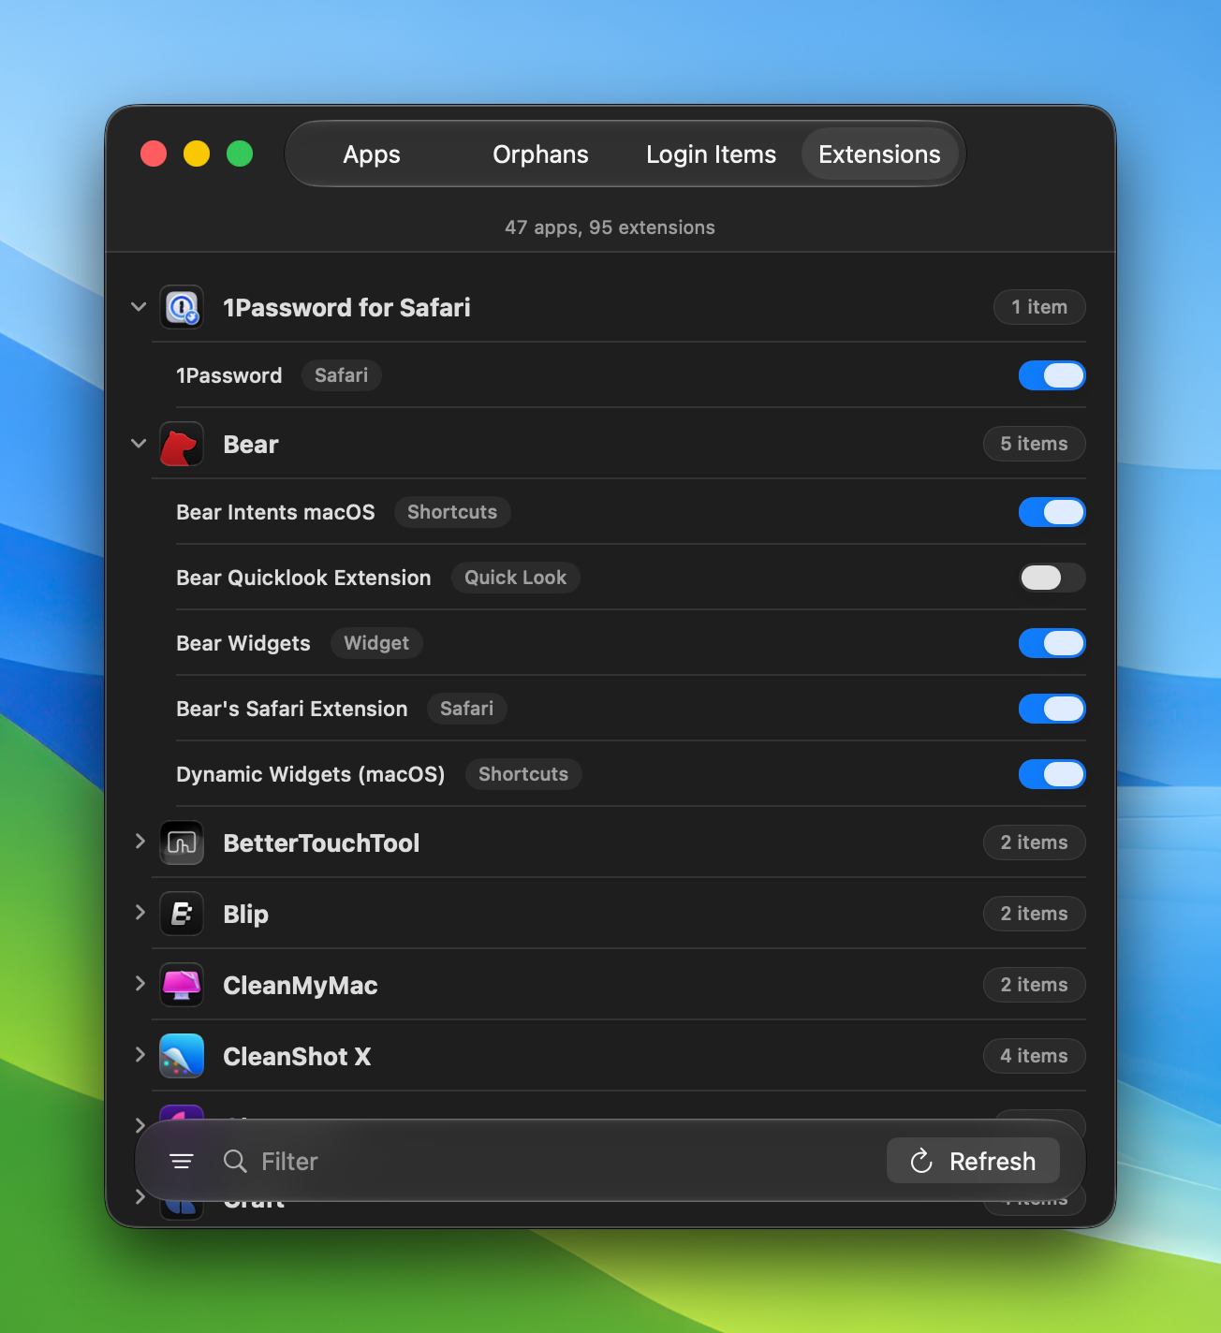Click Safari tag beside Bear's Safari Extension
The height and width of the screenshot is (1333, 1221).
467,709
